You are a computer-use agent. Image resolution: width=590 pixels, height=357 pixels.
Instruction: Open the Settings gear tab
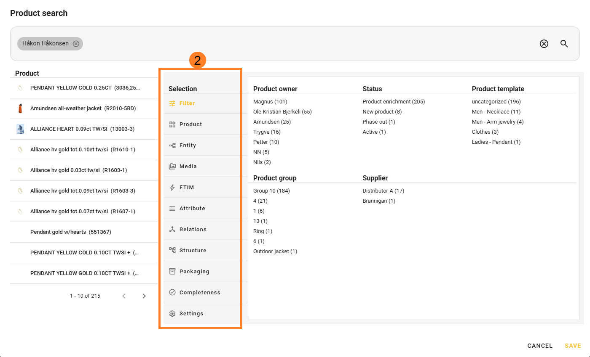pyautogui.click(x=172, y=314)
